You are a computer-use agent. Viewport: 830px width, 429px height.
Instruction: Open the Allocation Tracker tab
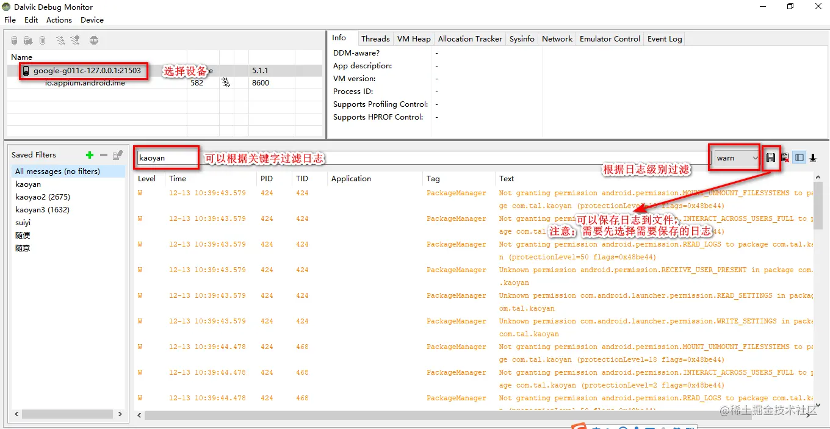click(x=470, y=38)
